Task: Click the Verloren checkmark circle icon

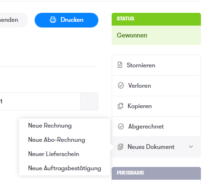Action: point(121,85)
